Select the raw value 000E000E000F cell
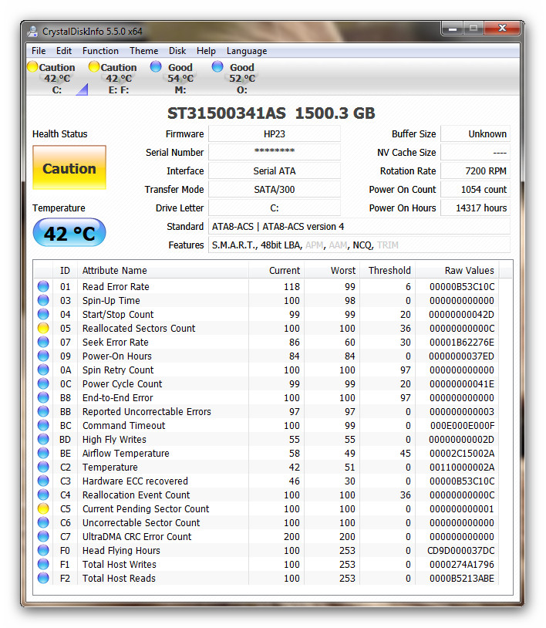The width and height of the screenshot is (546, 628). (x=463, y=425)
